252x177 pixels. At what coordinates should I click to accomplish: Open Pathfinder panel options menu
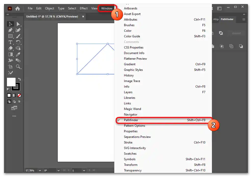coord(244,19)
